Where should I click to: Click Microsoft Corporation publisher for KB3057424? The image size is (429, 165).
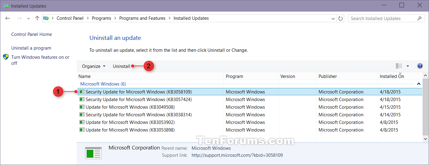tap(341, 99)
